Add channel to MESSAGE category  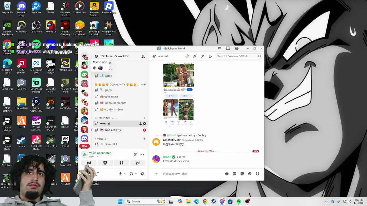click(145, 118)
